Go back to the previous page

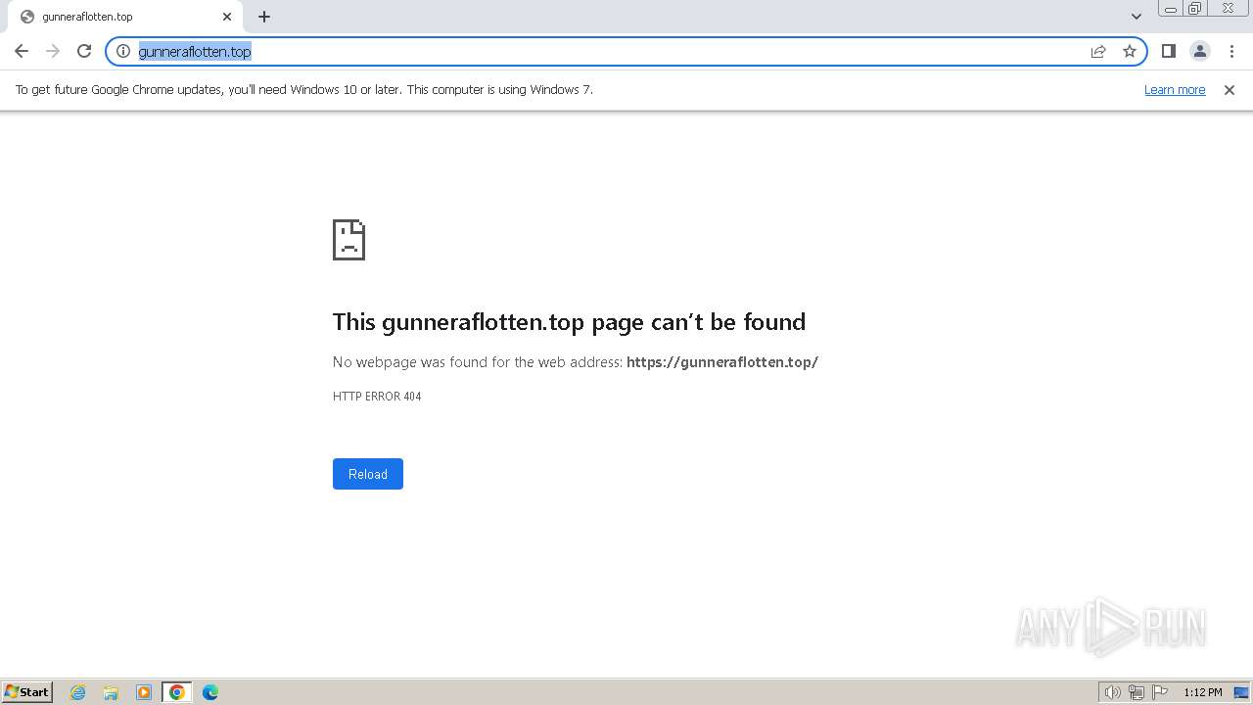(22, 51)
